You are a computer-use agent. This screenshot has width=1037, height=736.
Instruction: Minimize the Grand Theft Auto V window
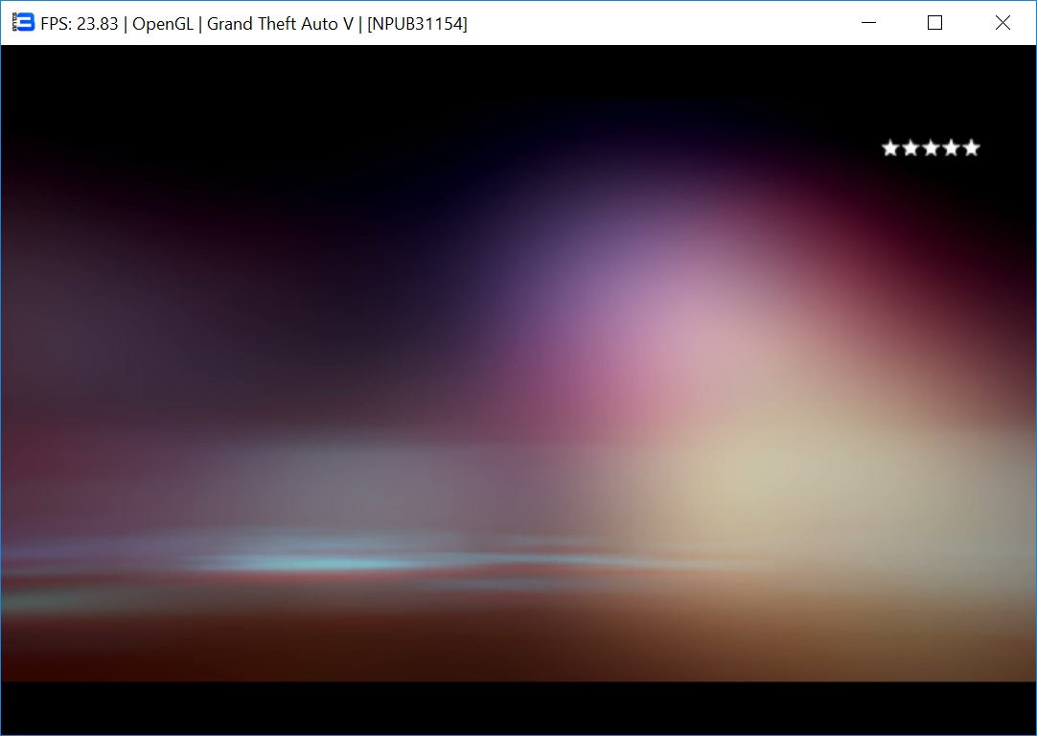869,23
